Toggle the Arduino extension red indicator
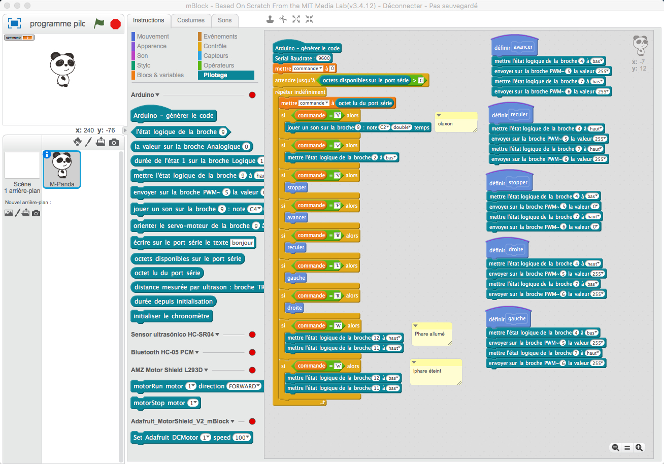 point(252,95)
